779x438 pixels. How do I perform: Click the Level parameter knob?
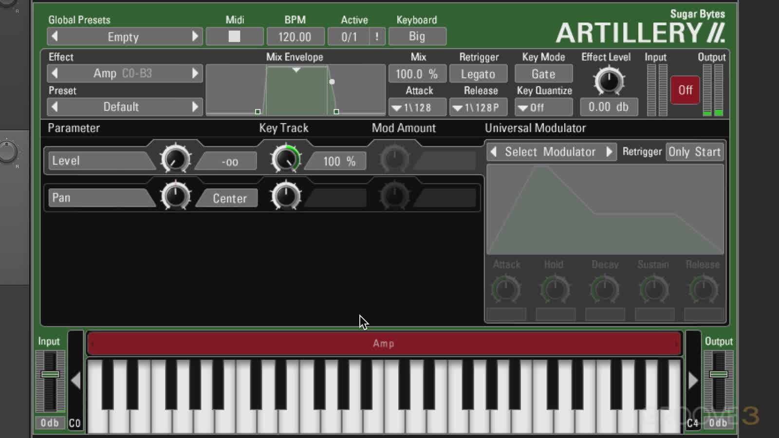click(175, 159)
